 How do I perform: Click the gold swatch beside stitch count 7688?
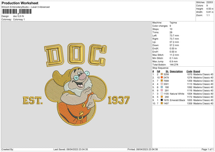pos(162,81)
